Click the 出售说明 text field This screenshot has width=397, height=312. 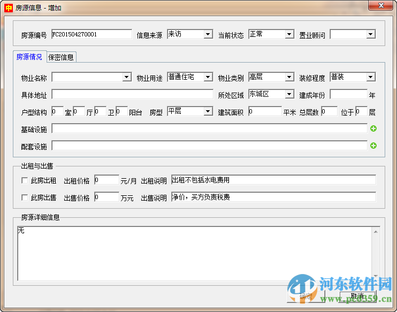(274, 197)
